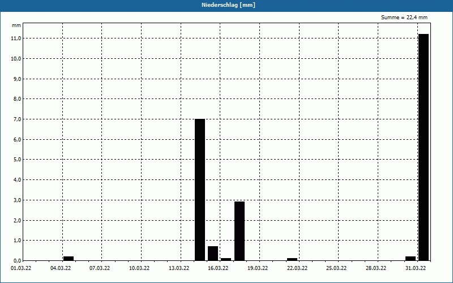Click the 0,0 y-axis value
This screenshot has width=453, height=283.
pyautogui.click(x=18, y=260)
